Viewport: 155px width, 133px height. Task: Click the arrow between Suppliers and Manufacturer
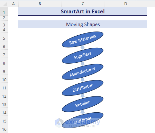(x=83, y=64)
